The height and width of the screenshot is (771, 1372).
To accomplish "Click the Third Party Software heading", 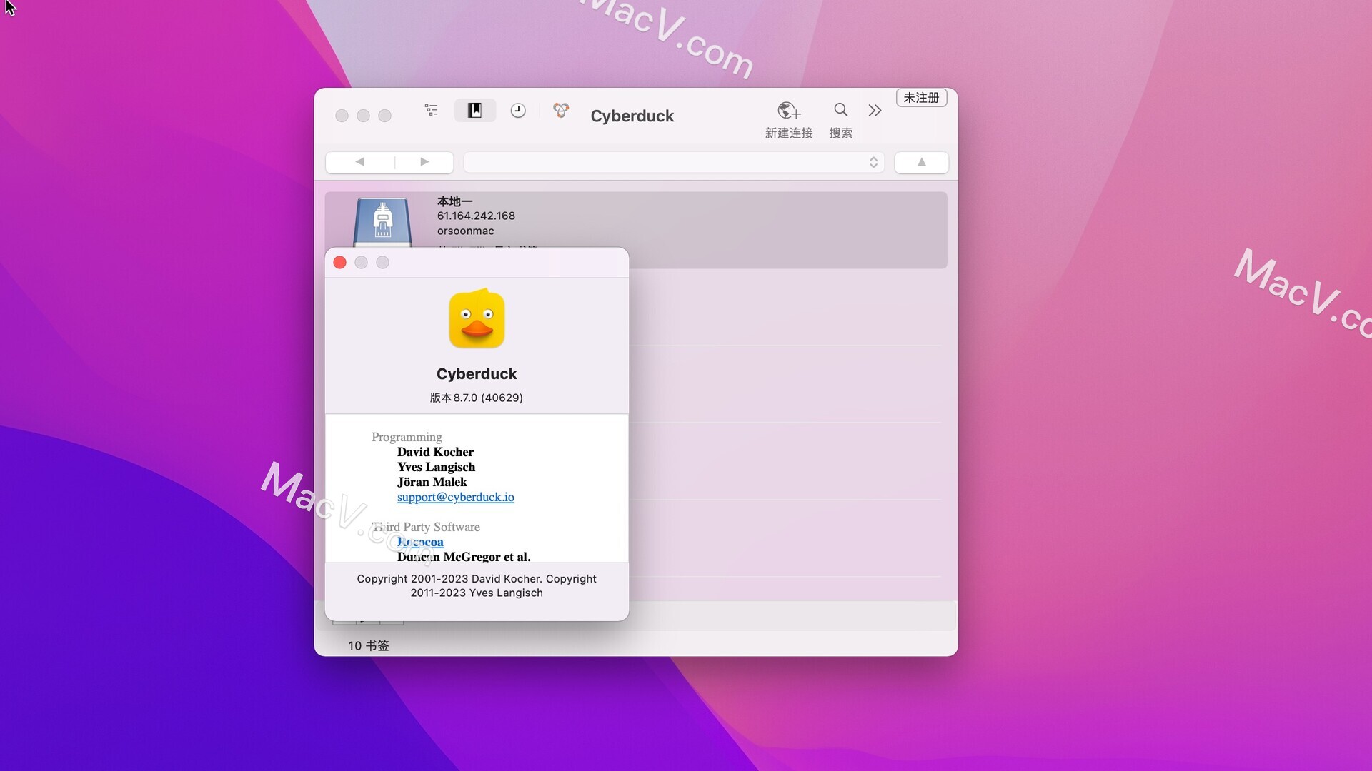I will click(426, 527).
